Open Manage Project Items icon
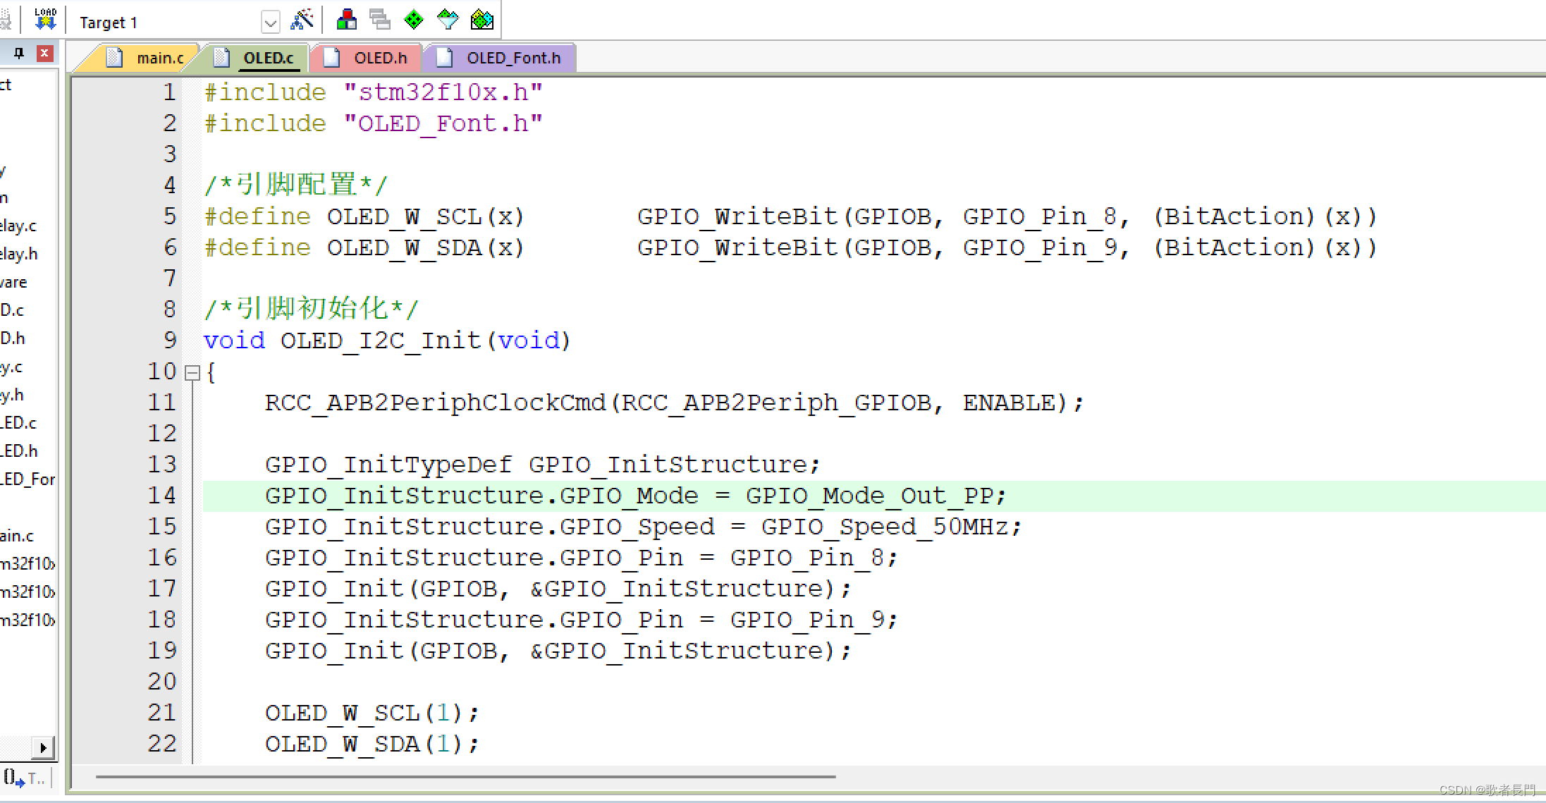The image size is (1546, 803). click(x=346, y=20)
